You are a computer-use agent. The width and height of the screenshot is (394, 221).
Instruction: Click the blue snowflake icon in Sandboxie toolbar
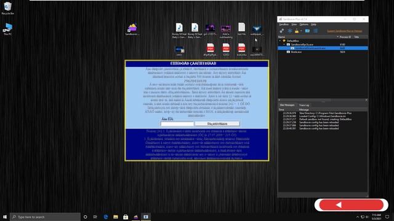click(290, 31)
